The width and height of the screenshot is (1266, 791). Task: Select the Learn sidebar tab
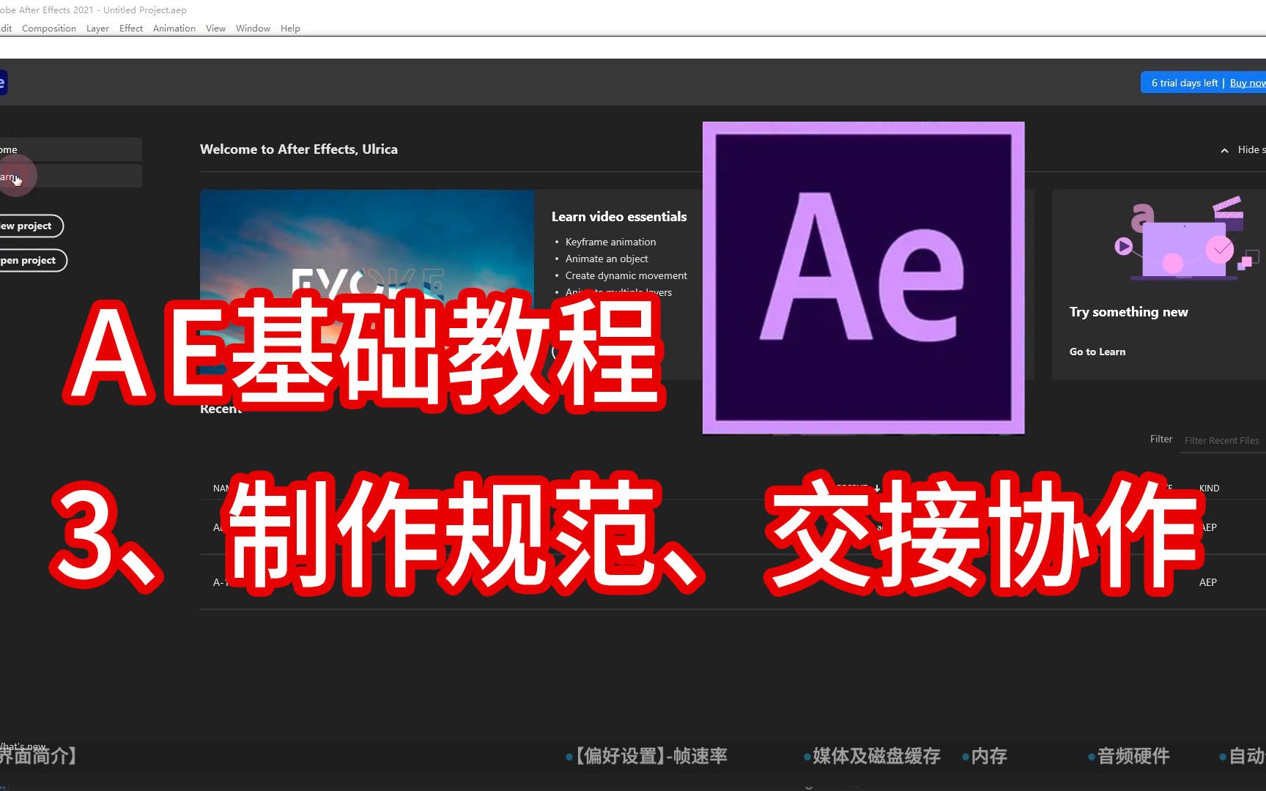[70, 177]
